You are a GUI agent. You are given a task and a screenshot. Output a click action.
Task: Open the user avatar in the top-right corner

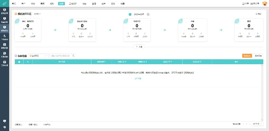tap(265, 3)
